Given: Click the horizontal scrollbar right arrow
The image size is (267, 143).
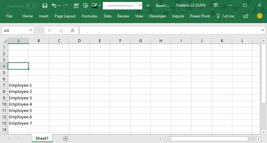Looking at the screenshot, I should coord(258,139).
